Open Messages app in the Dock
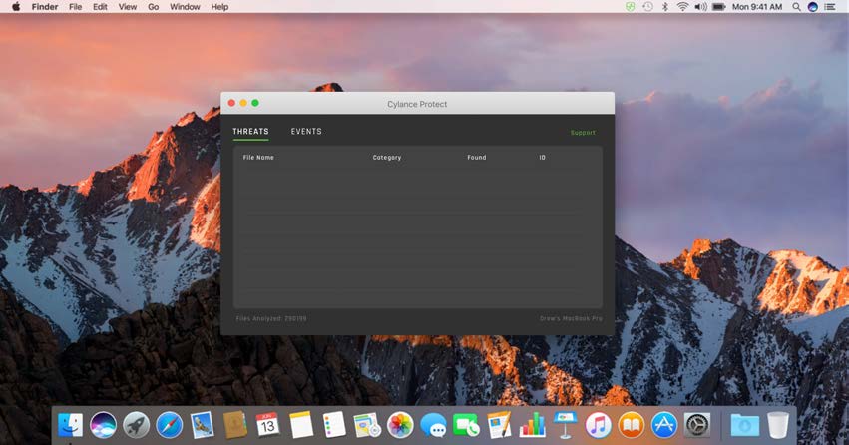 [433, 424]
